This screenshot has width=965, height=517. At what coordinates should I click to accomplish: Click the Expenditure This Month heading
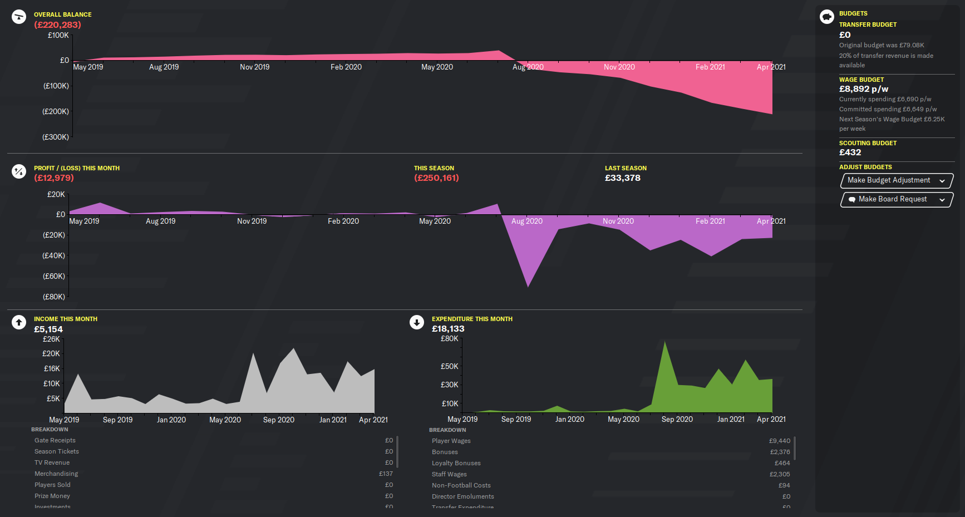(472, 319)
